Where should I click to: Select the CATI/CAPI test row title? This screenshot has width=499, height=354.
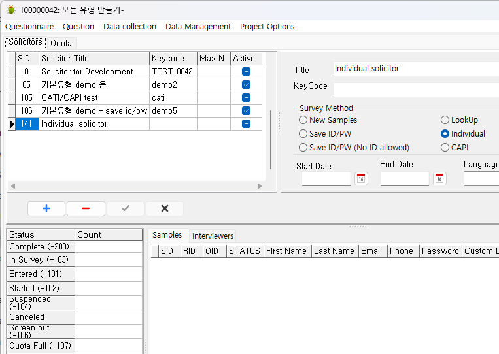coord(94,97)
